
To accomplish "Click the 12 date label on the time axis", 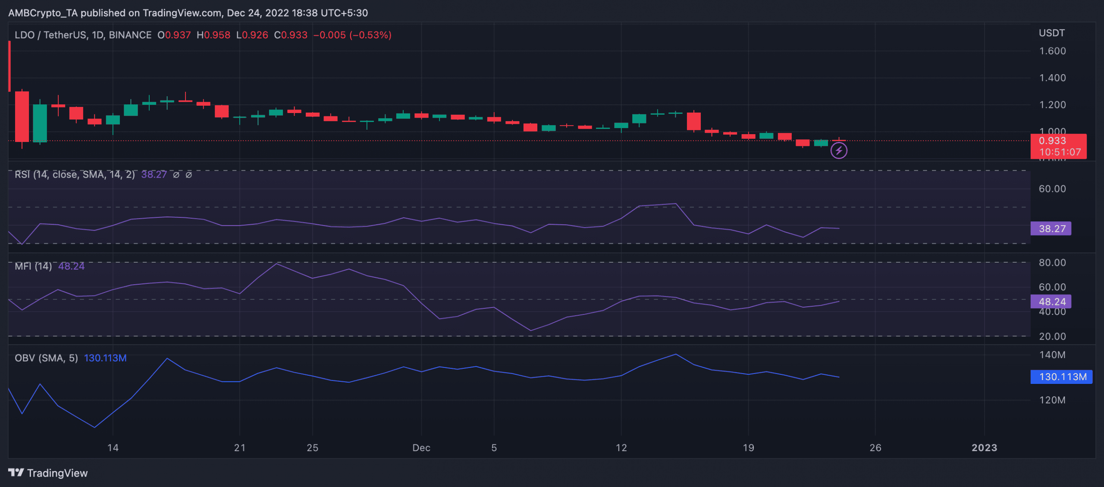I will pyautogui.click(x=621, y=448).
